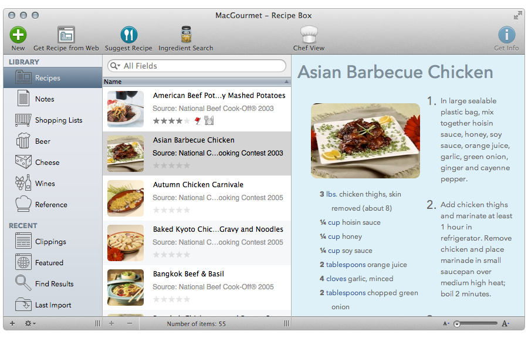Open the Reference section
Image resolution: width=528 pixels, height=338 pixels.
[x=53, y=205]
